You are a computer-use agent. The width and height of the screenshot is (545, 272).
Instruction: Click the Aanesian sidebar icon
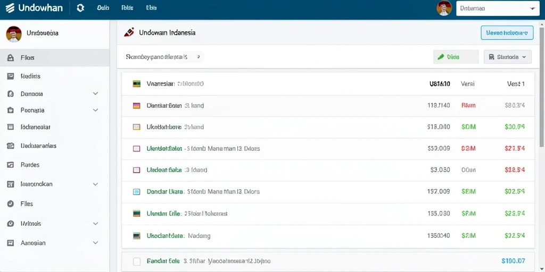pyautogui.click(x=11, y=243)
